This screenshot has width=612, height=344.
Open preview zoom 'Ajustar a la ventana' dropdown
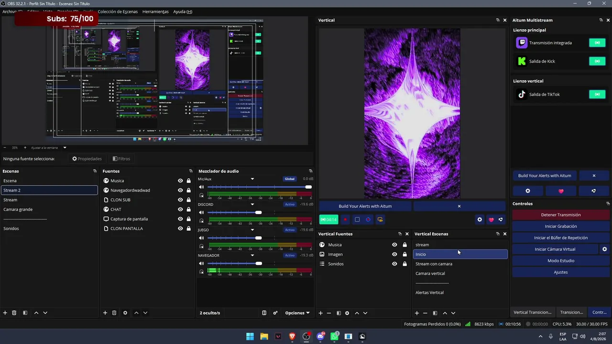click(x=65, y=148)
